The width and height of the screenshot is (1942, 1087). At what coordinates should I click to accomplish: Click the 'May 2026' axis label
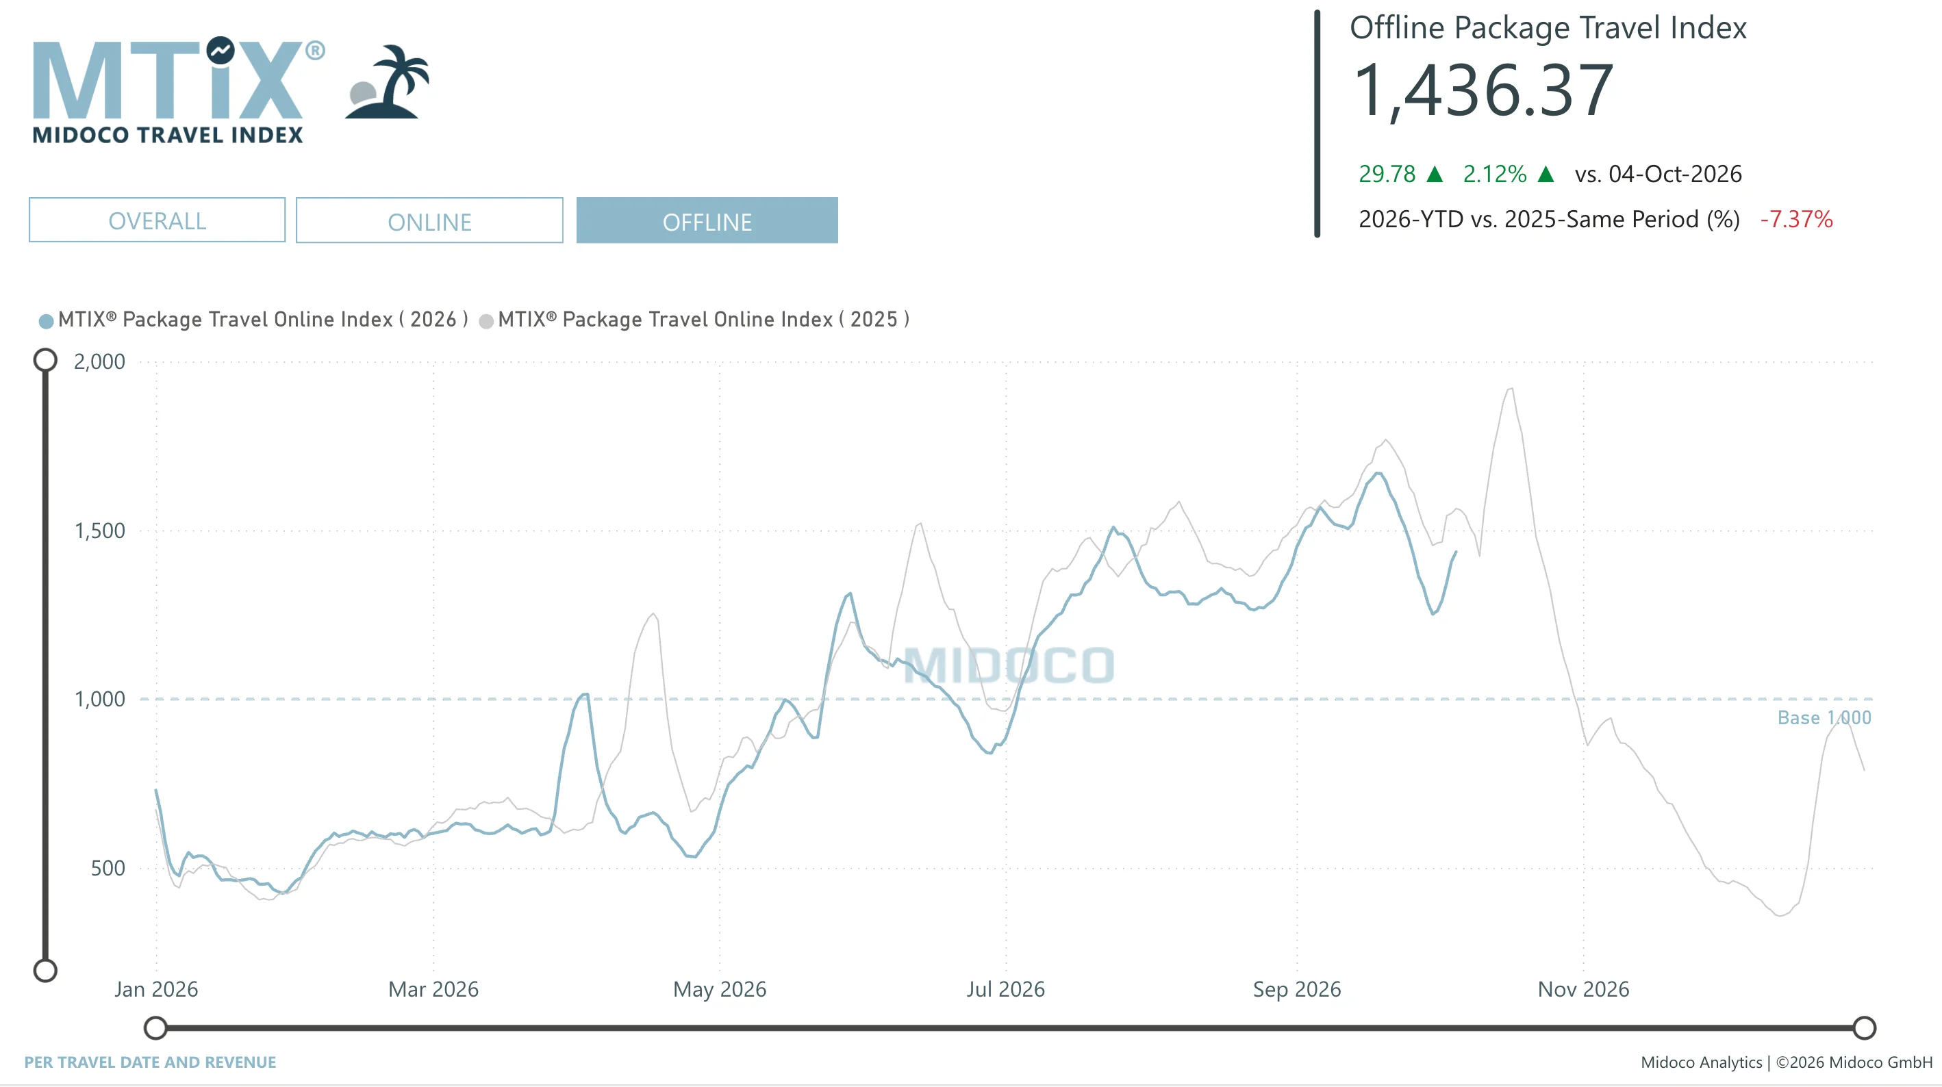click(x=720, y=989)
